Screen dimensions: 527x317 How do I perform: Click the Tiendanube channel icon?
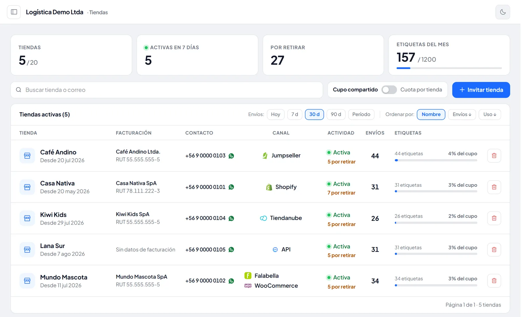pos(263,218)
